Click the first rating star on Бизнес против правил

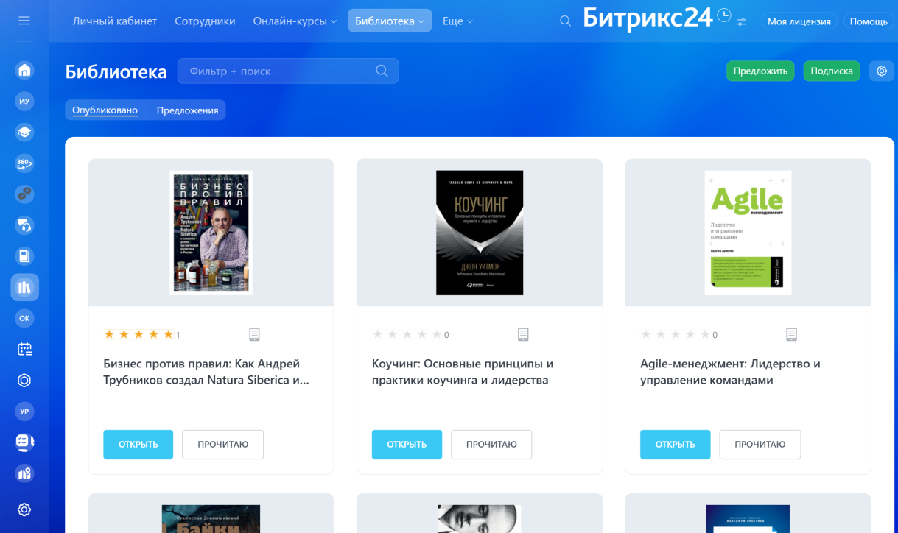pyautogui.click(x=109, y=334)
